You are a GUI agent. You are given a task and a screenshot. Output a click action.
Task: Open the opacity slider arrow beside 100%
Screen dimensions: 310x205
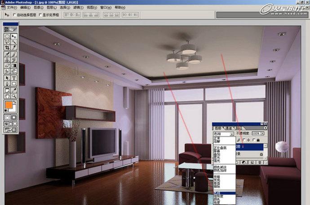[x=262, y=134]
